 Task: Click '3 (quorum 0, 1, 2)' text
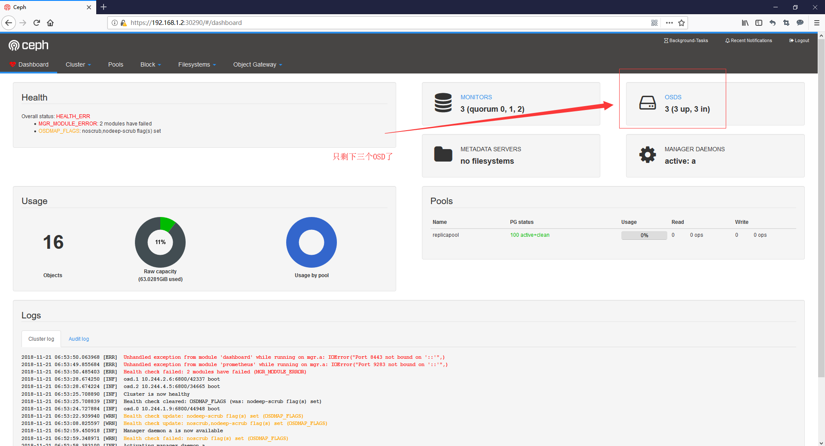click(492, 109)
